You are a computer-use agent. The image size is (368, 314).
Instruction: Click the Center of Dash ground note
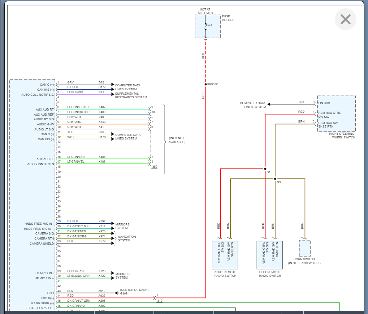click(x=134, y=290)
